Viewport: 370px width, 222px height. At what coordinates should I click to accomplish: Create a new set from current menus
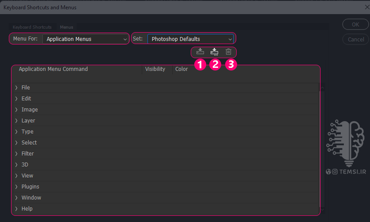click(214, 52)
